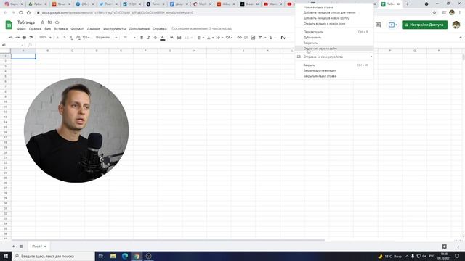The width and height of the screenshot is (465, 261).
Task: Open the Google Sheets home icon
Action: 9,25
